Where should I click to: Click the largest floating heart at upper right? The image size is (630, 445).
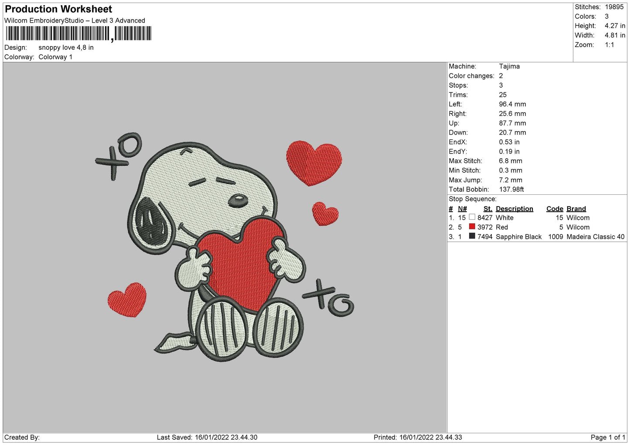(313, 162)
